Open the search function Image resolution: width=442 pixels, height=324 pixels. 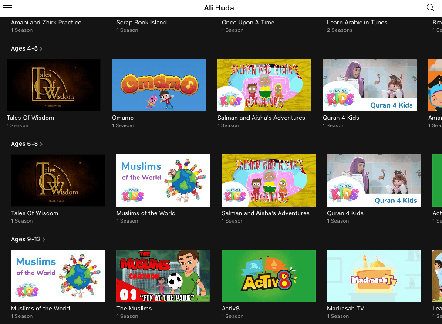pyautogui.click(x=430, y=7)
